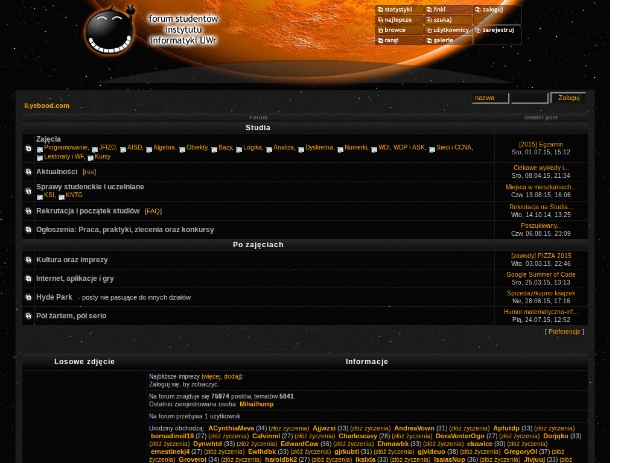The width and height of the screenshot is (618, 463).
Task: Open the WDI, WDP i ASK subforum
Action: pos(402,147)
